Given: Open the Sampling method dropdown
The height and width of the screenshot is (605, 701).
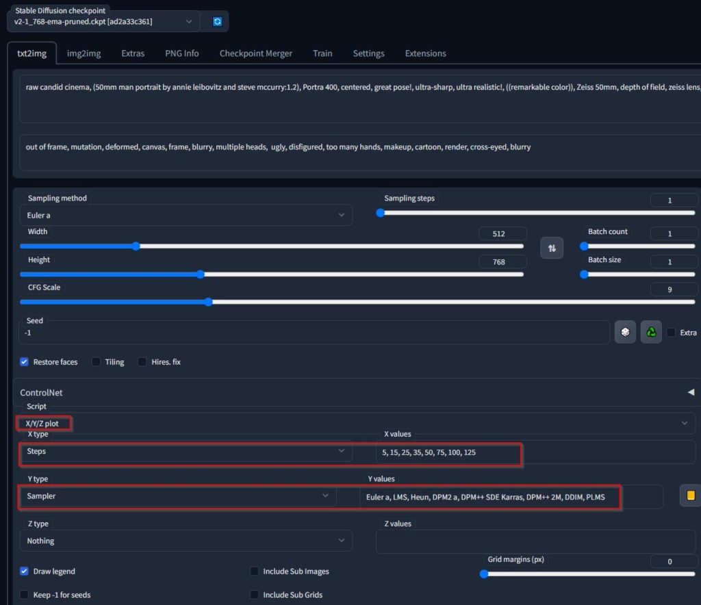Looking at the screenshot, I should (185, 215).
